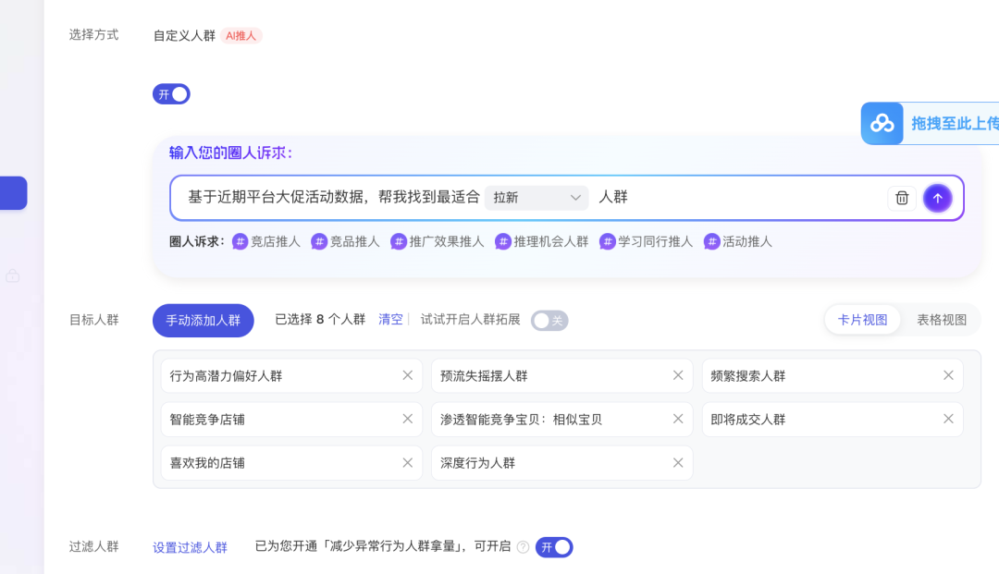This screenshot has width=999, height=574.
Task: Select the 竞店推人 hashtag suggestion
Action: coord(266,242)
